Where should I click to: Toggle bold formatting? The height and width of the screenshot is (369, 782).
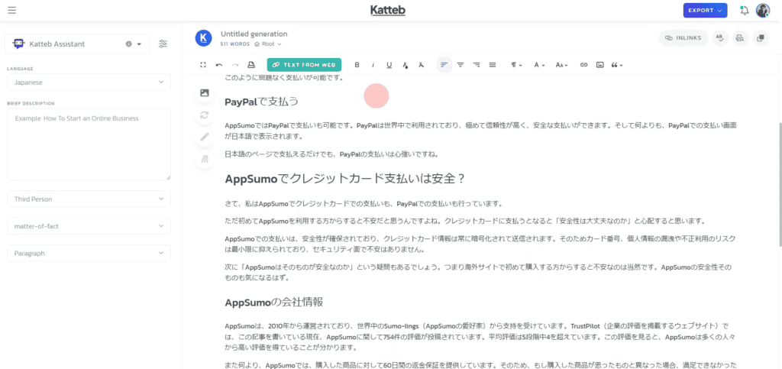[357, 65]
